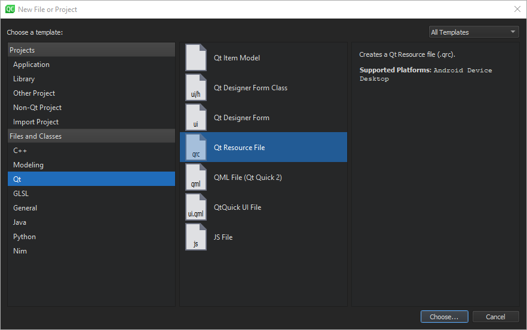Image resolution: width=527 pixels, height=330 pixels.
Task: Select the C++ files category
Action: click(91, 151)
